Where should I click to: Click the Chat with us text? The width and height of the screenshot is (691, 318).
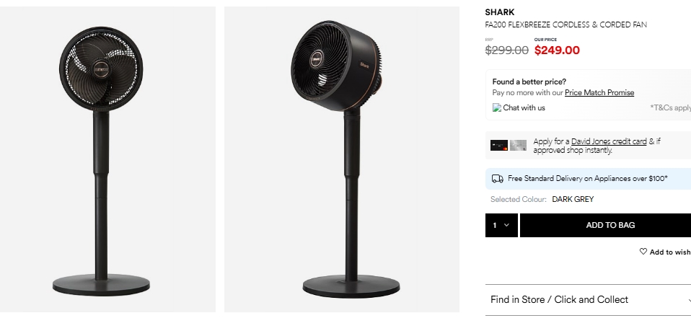pyautogui.click(x=524, y=108)
